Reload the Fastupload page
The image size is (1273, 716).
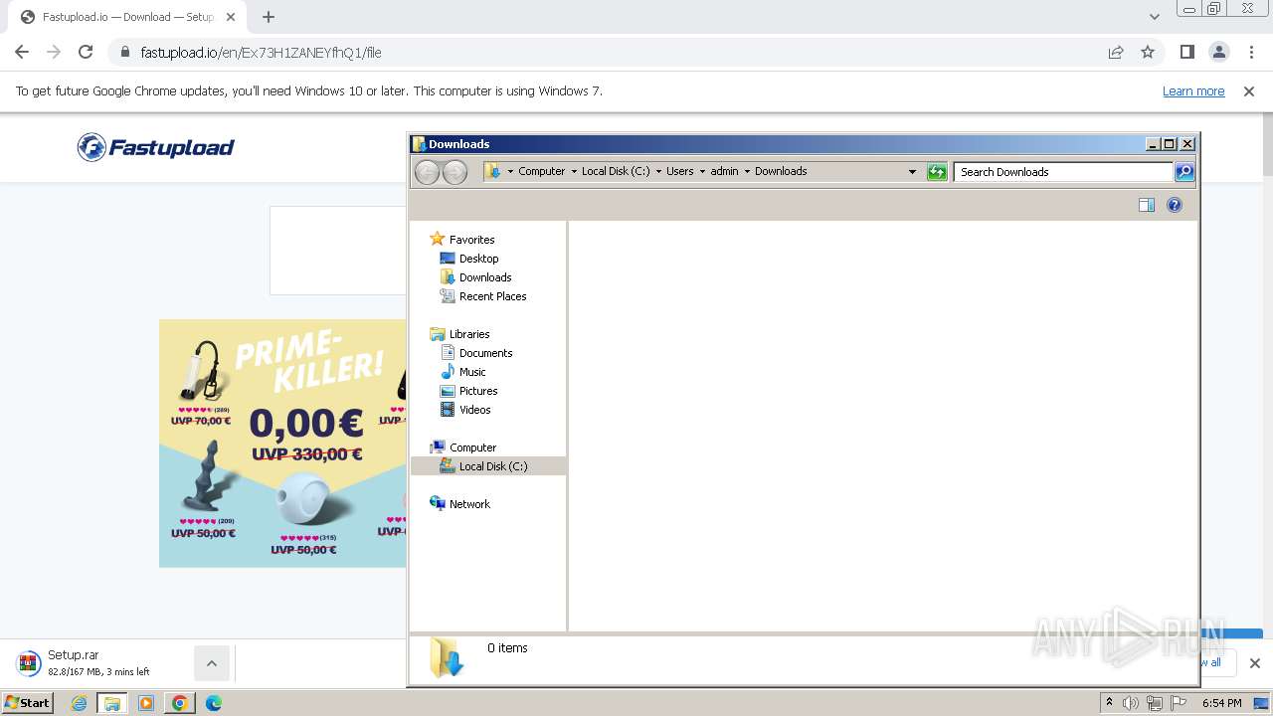tap(86, 52)
